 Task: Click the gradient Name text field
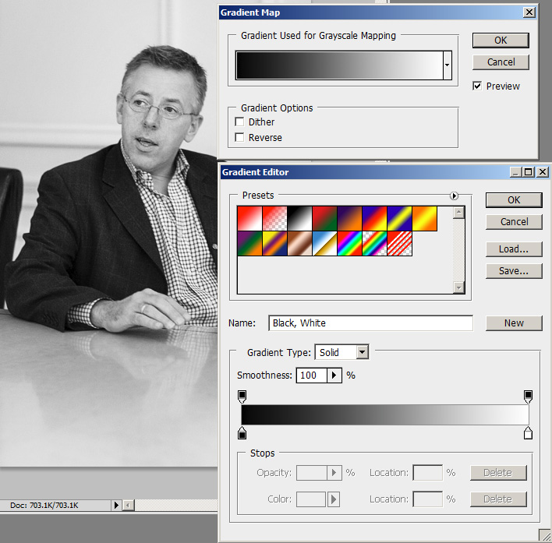[370, 323]
